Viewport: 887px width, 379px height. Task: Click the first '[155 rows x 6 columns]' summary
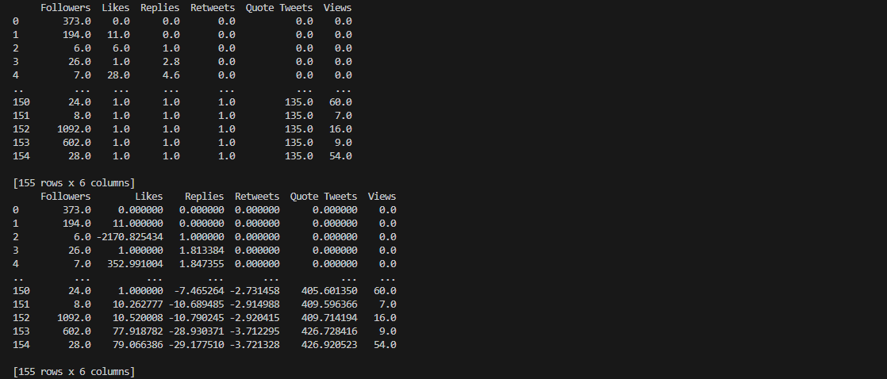(x=74, y=183)
